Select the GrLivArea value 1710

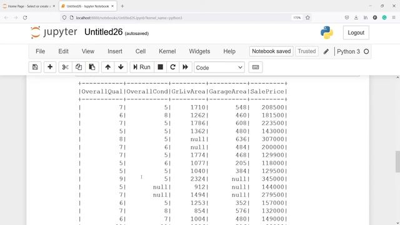pos(197,107)
